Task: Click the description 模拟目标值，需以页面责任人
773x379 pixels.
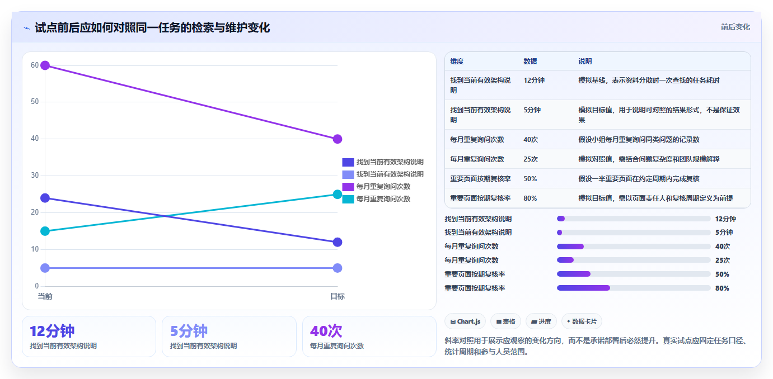Action: 655,198
